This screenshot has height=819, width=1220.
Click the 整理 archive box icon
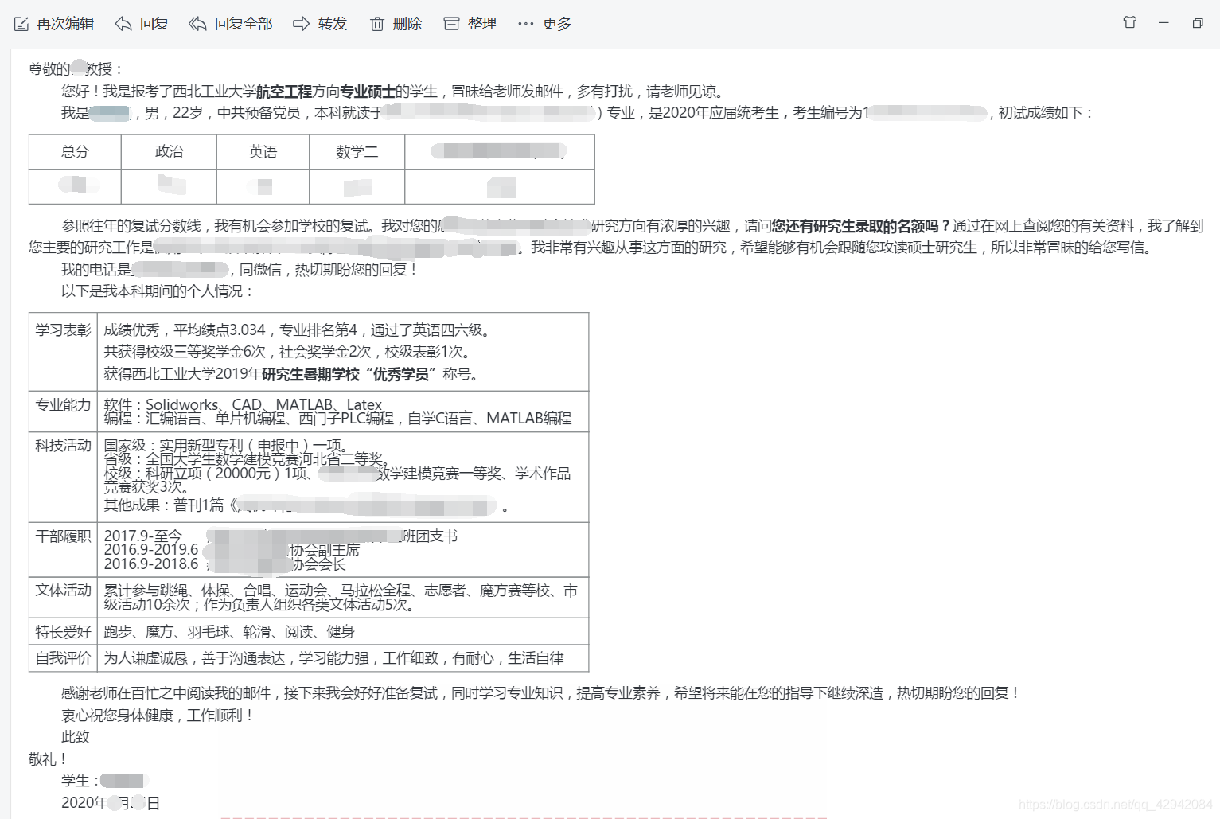(x=451, y=24)
